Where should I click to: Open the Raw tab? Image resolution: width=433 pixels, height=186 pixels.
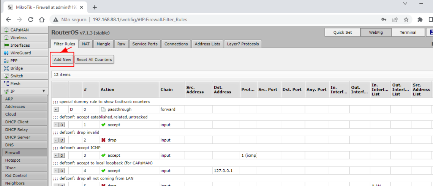121,44
